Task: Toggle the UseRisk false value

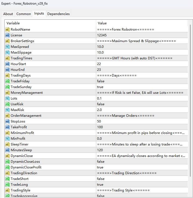Action: pyautogui.click(x=101, y=104)
